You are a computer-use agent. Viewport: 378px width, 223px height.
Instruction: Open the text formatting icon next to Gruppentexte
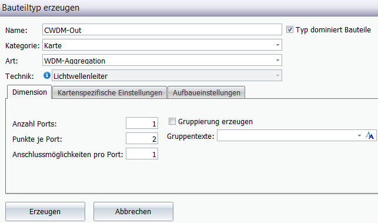[370, 136]
